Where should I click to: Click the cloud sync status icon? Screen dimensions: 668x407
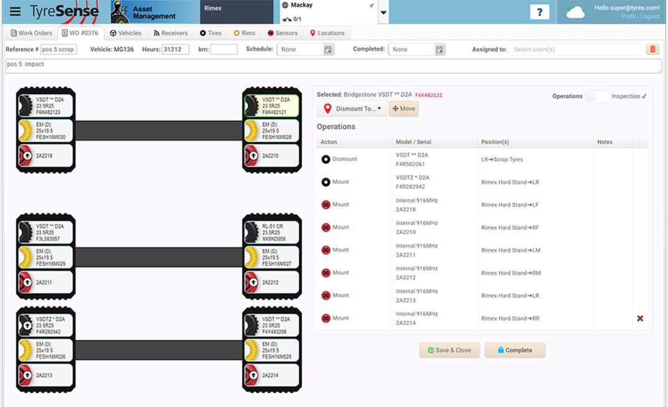576,12
